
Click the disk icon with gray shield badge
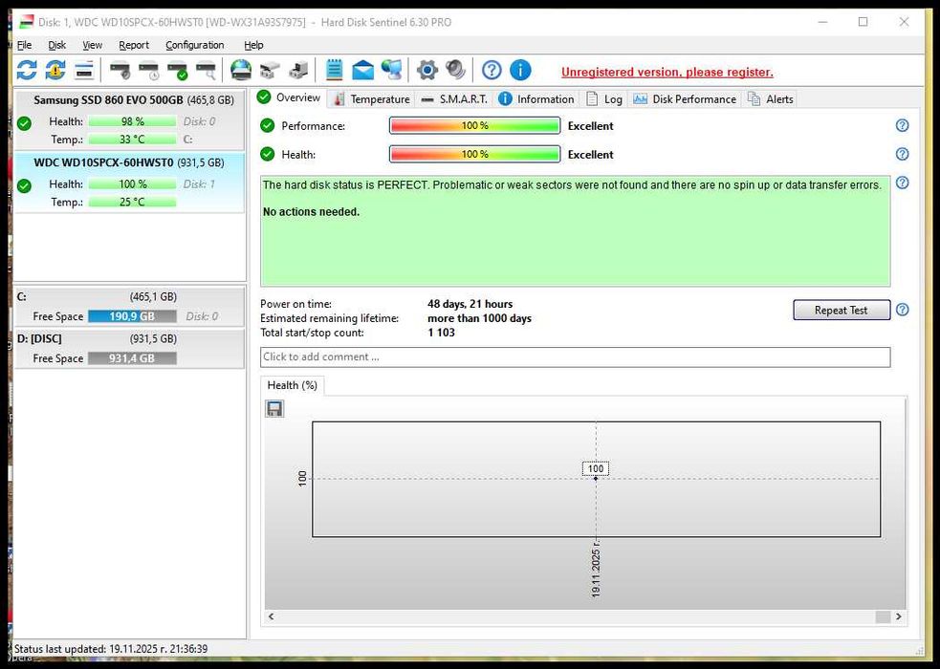(120, 71)
